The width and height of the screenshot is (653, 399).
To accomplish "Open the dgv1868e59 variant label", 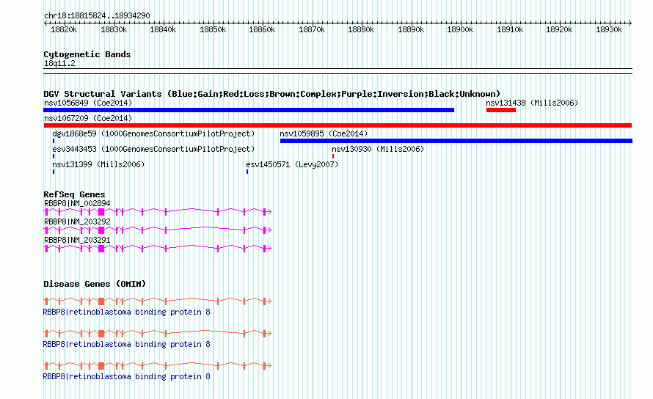I will click(x=153, y=133).
